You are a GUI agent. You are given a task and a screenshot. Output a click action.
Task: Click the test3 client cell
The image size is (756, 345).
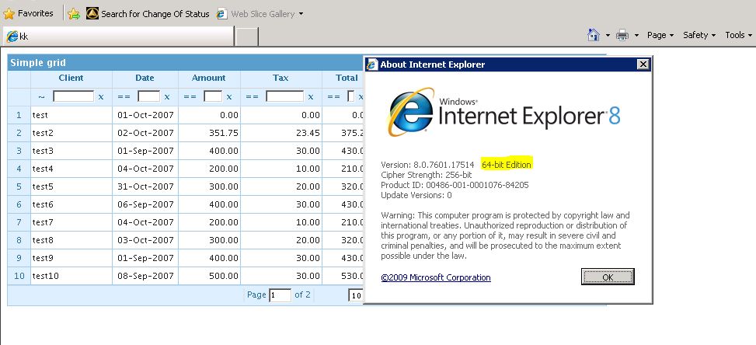point(71,151)
